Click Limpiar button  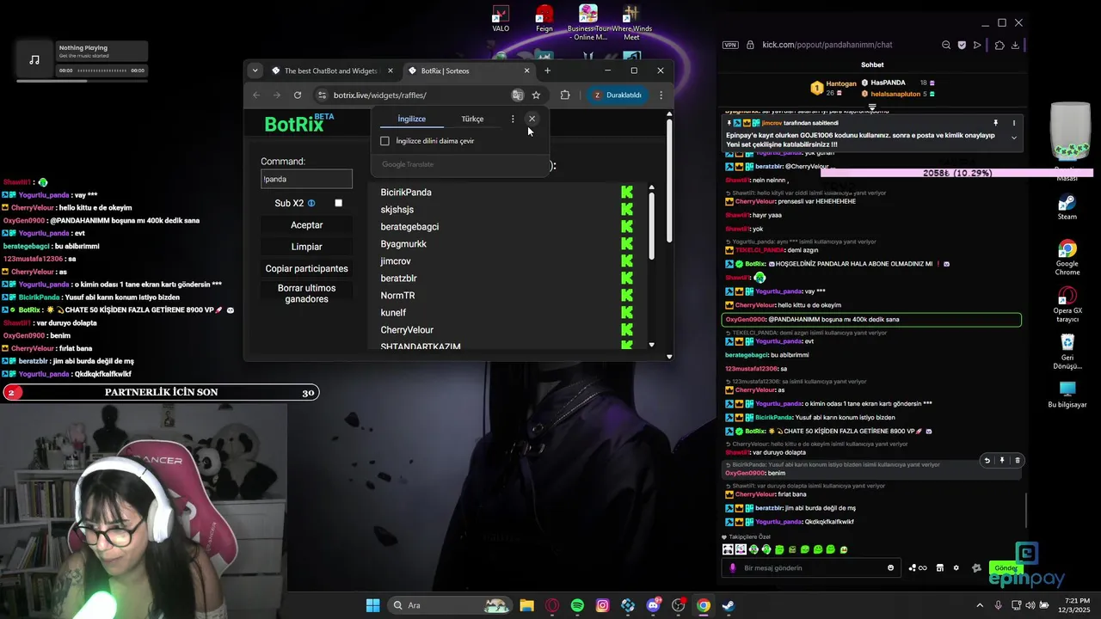[x=307, y=247]
